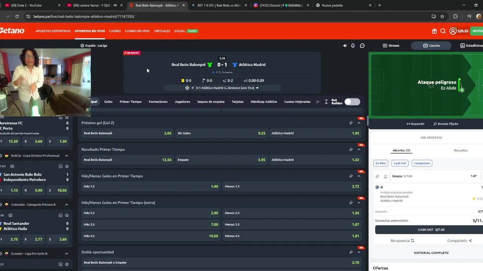Bell alert icon on the Simple bet

tap(386, 176)
